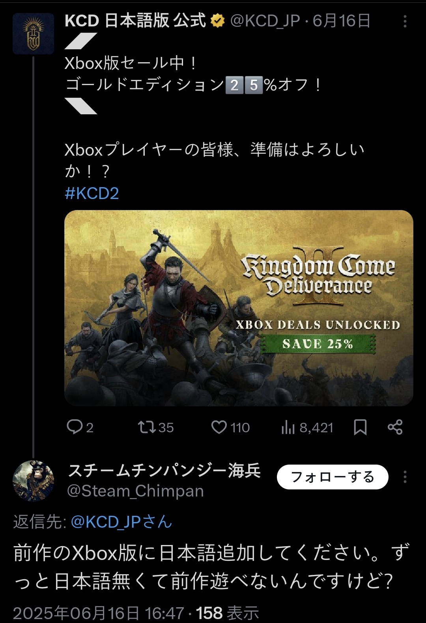This screenshot has height=623, width=426.
Task: Open the @KCD_JPさん reply mention link
Action: (121, 522)
